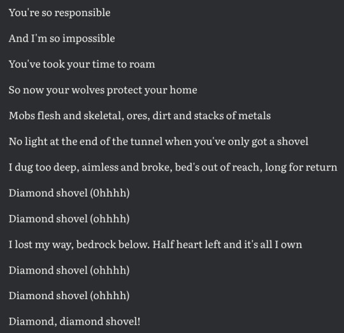Click the final line "Diamond, diamond shovel!"
This screenshot has width=344, height=333.
[75, 322]
